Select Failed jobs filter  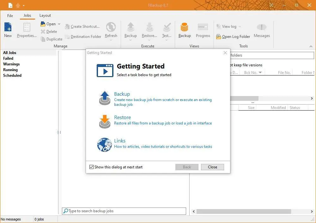(8, 58)
